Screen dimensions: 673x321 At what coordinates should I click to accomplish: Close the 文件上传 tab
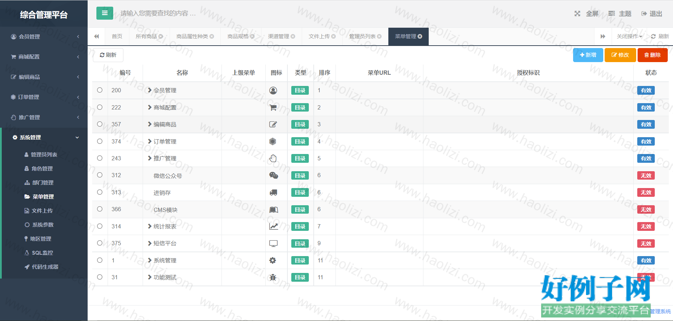333,36
